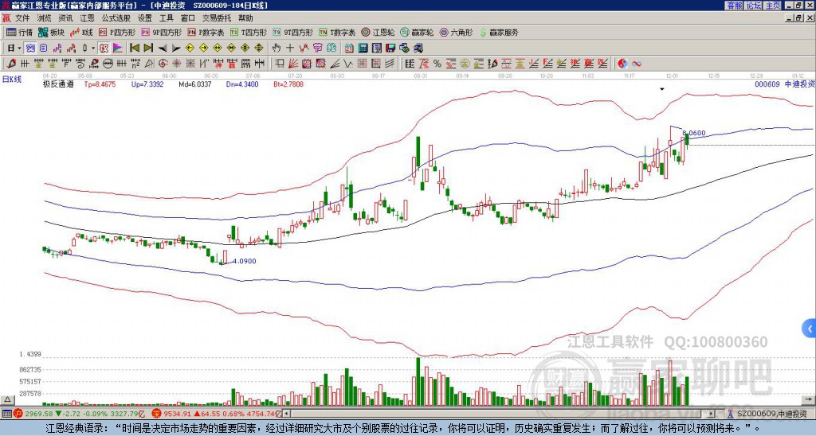Open the calculator icon

tap(363, 49)
